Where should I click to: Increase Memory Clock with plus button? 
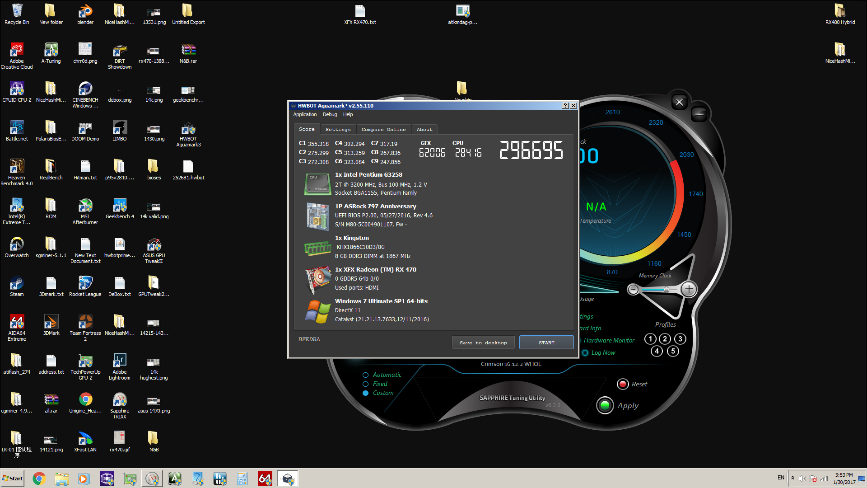[x=689, y=289]
